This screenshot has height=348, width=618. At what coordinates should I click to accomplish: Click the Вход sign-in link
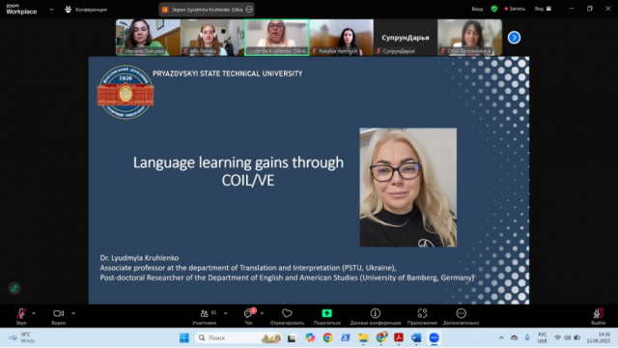pos(477,9)
